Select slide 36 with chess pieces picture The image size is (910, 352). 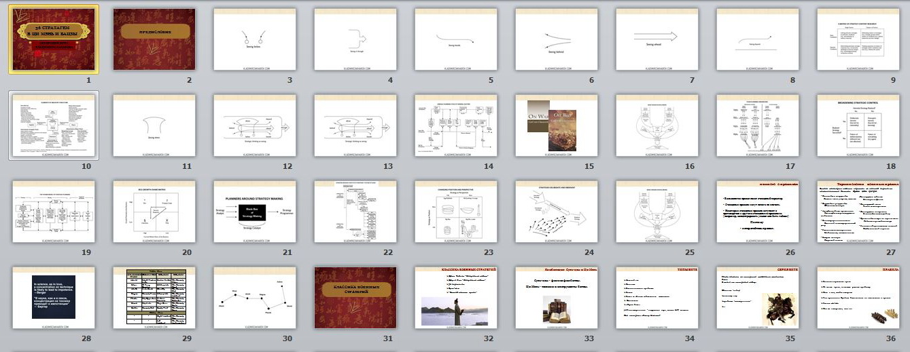point(858,297)
